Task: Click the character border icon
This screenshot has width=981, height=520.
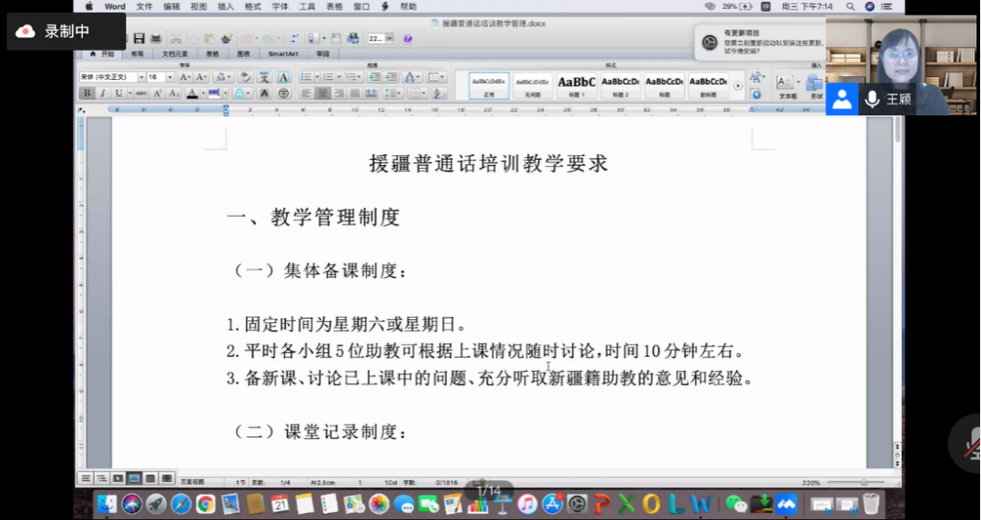Action: coord(283,77)
